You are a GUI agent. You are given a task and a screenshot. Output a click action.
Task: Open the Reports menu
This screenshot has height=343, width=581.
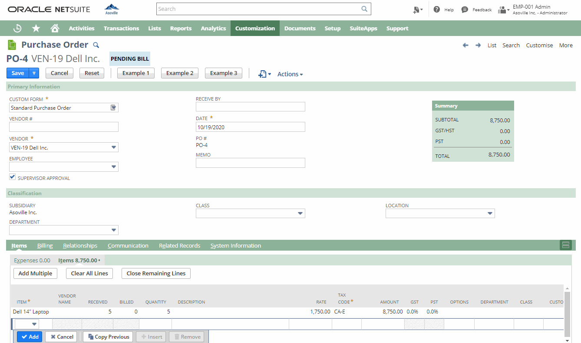tap(181, 28)
